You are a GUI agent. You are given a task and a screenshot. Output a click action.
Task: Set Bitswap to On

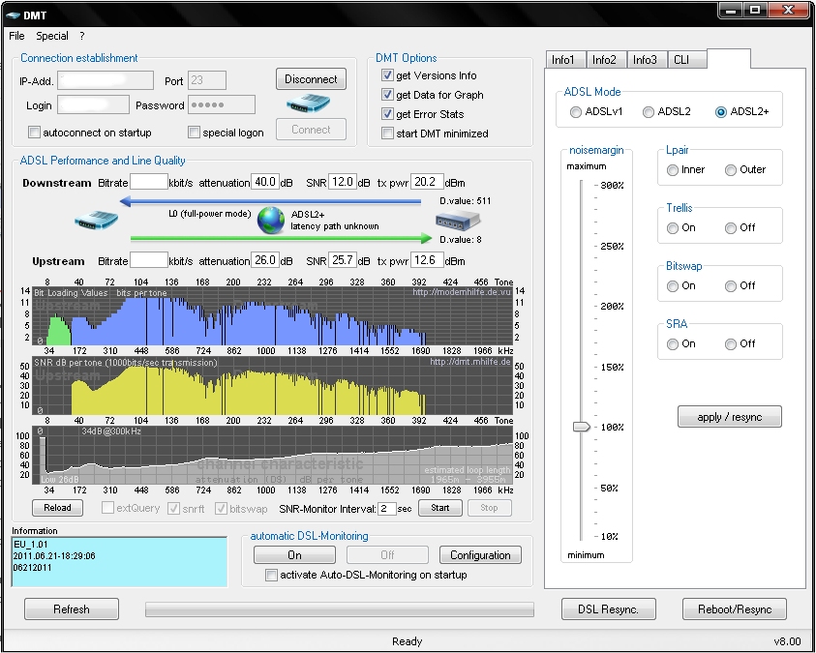click(673, 286)
